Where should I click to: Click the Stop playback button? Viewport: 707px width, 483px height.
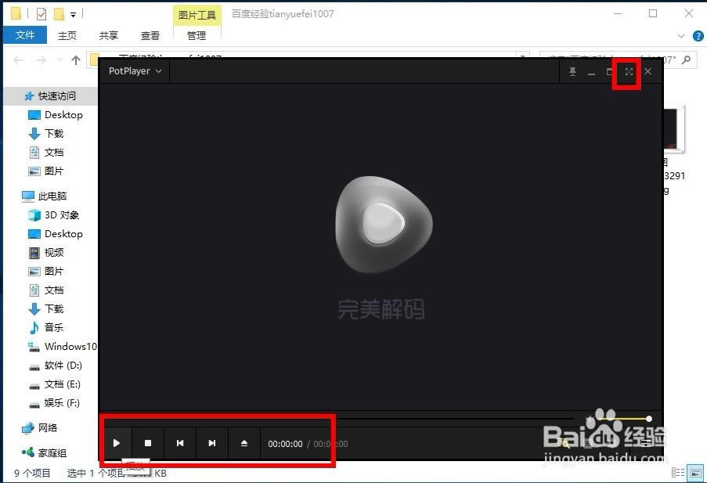tap(148, 443)
